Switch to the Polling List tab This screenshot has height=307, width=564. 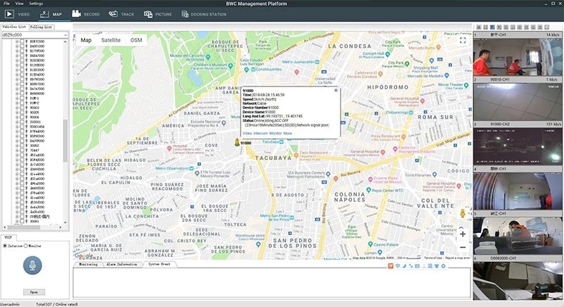(41, 26)
